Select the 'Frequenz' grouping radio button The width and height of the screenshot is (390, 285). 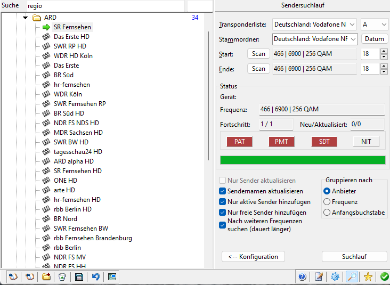coord(327,202)
